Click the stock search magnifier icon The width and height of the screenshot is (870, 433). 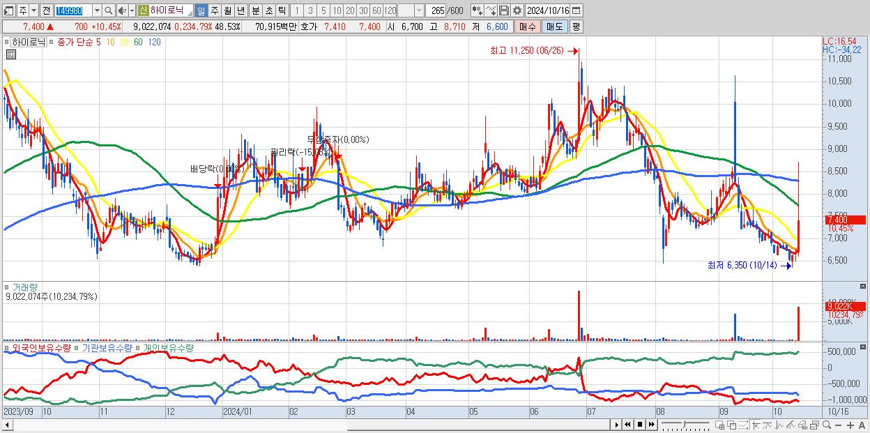108,10
